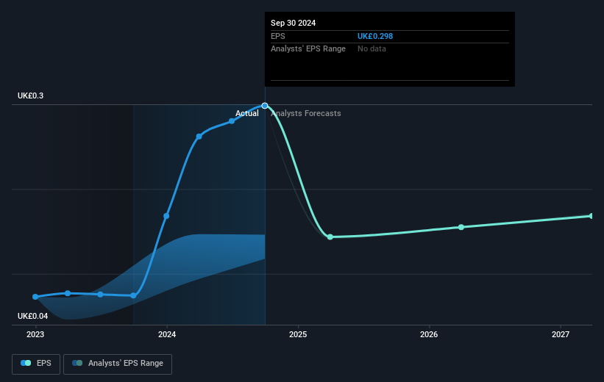The image size is (604, 382).
Task: Toggle the EPS legend series
Action: point(36,364)
